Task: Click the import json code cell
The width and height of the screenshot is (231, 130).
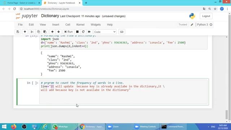Action: (x=123, y=43)
